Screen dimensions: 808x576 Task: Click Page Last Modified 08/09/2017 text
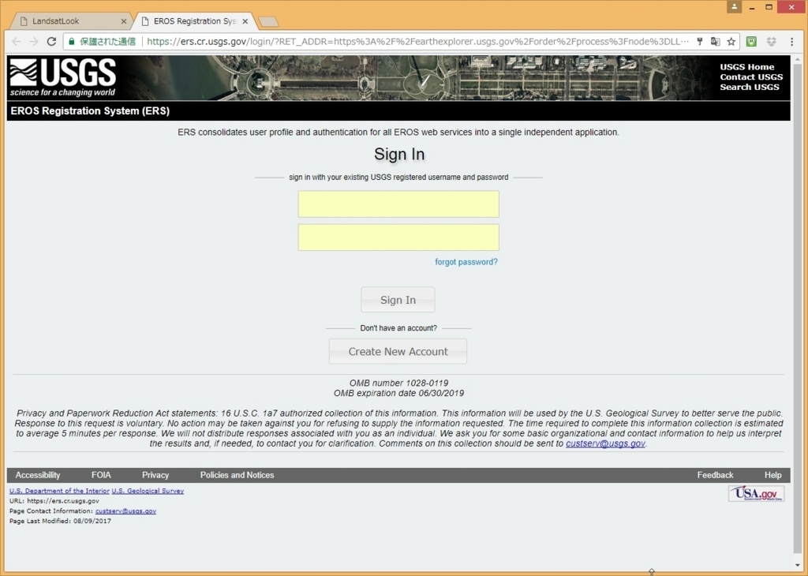(60, 521)
